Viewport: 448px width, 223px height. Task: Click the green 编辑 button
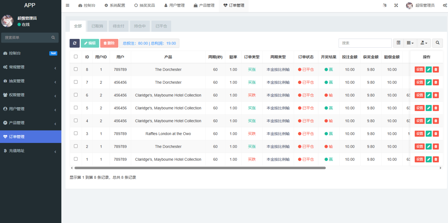(90, 43)
